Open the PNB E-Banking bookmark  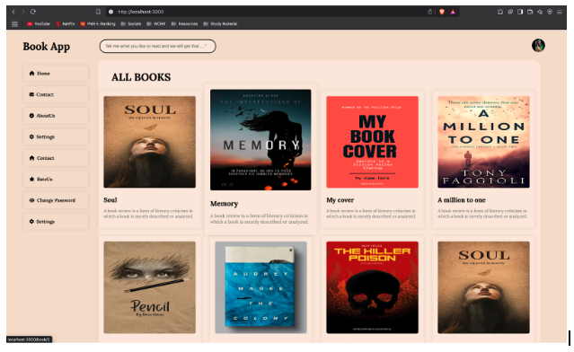[x=98, y=23]
